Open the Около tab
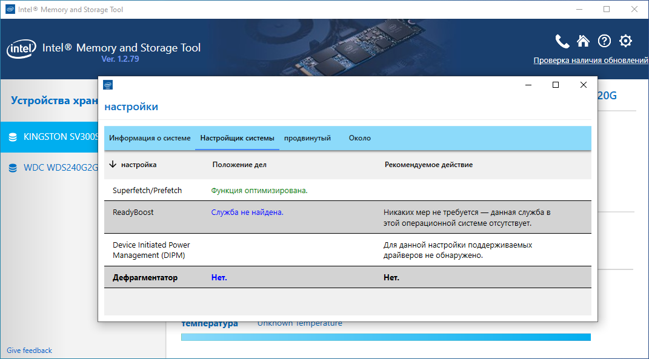Viewport: 649px width, 359px height. click(x=360, y=138)
